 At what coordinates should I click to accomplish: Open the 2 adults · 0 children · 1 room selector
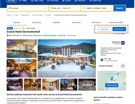click(x=97, y=8)
